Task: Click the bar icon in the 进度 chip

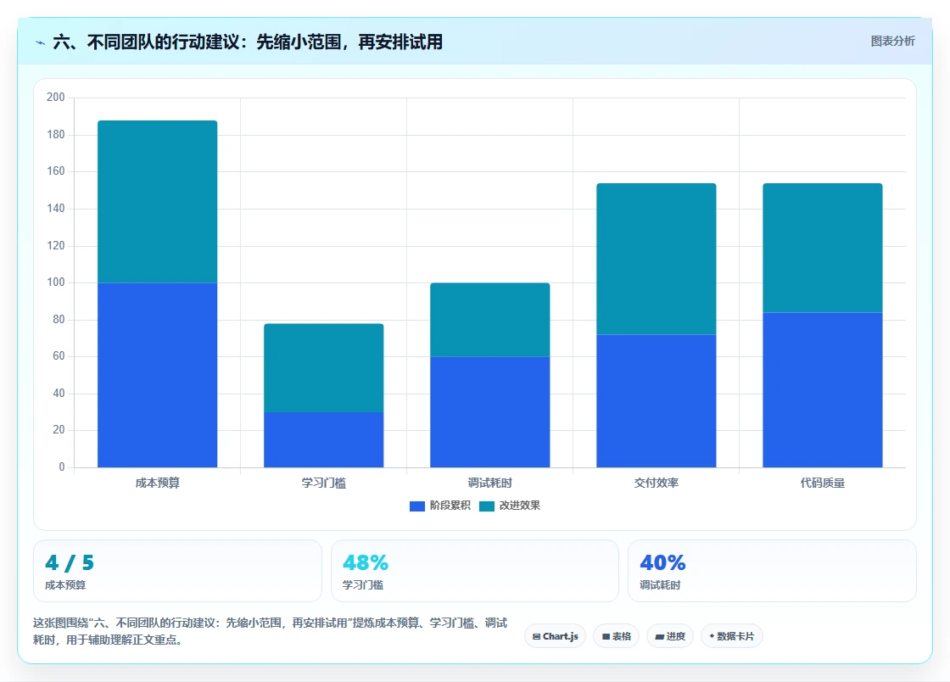Action: (x=659, y=636)
